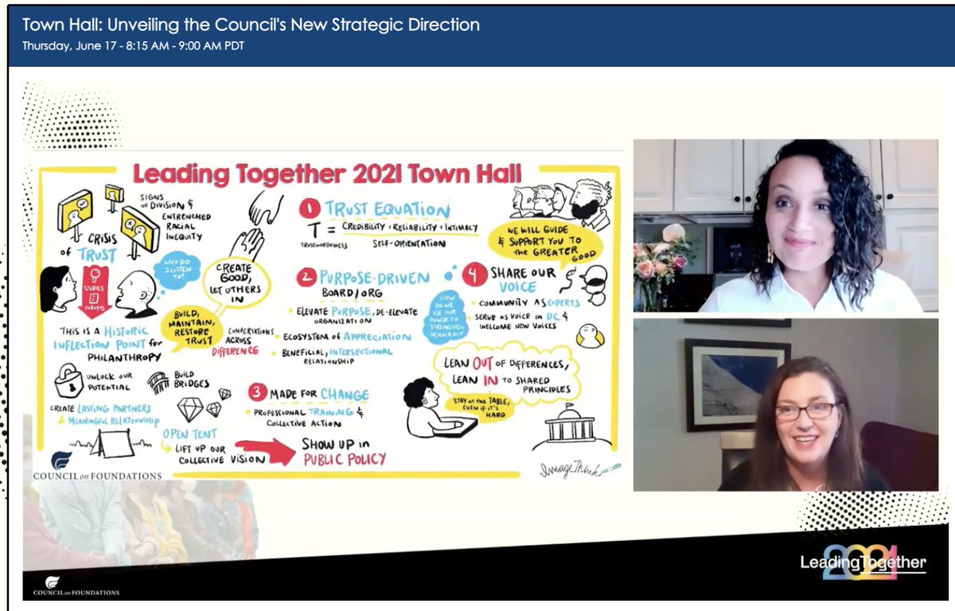Click the "MADE FOR CHANGE" heading
The width and height of the screenshot is (955, 611).
tap(319, 394)
